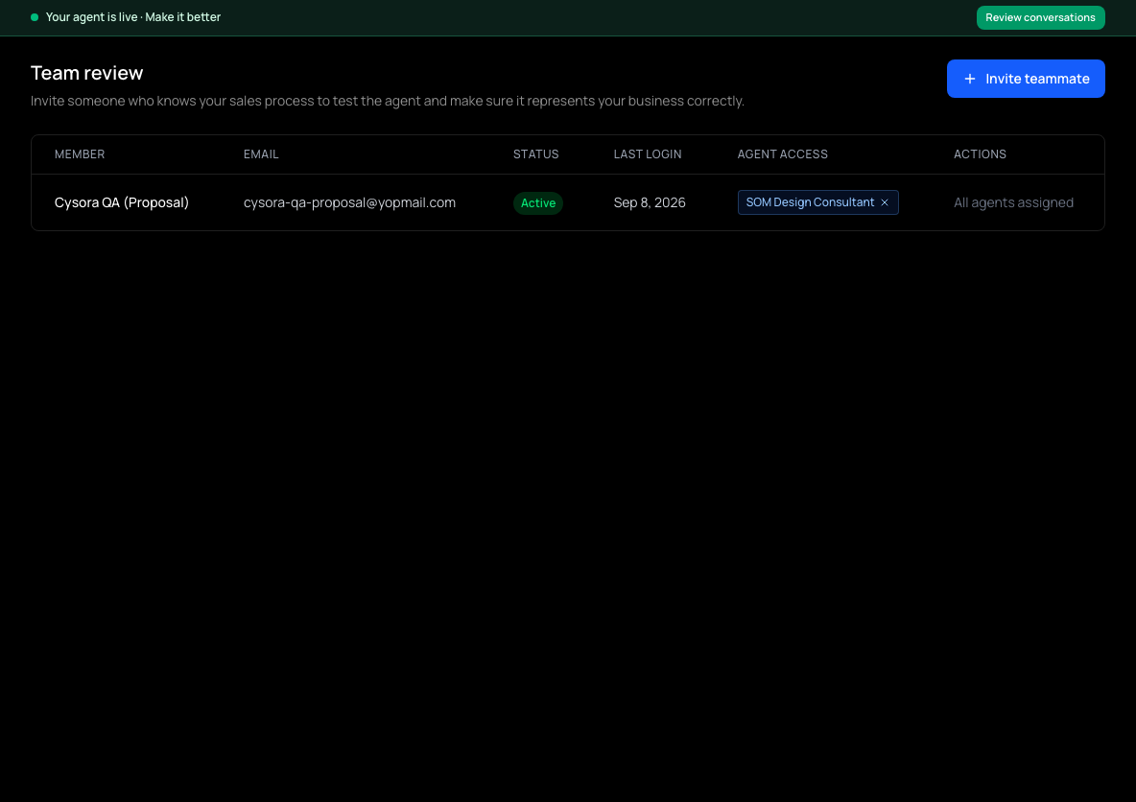Remove SOM Design Consultant access tag
This screenshot has width=1136, height=802.
pyautogui.click(x=885, y=202)
